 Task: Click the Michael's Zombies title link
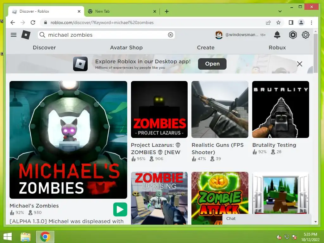pos(34,206)
